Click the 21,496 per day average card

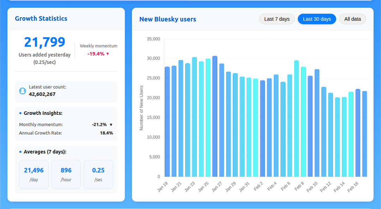pyautogui.click(x=34, y=174)
